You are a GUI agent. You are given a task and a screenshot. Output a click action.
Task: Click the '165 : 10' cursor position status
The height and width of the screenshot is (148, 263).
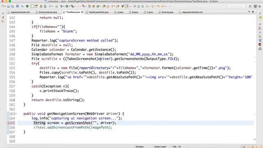(177, 147)
